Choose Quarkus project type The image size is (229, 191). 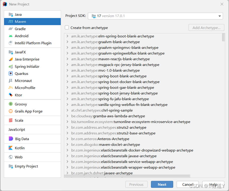[x=32, y=74]
